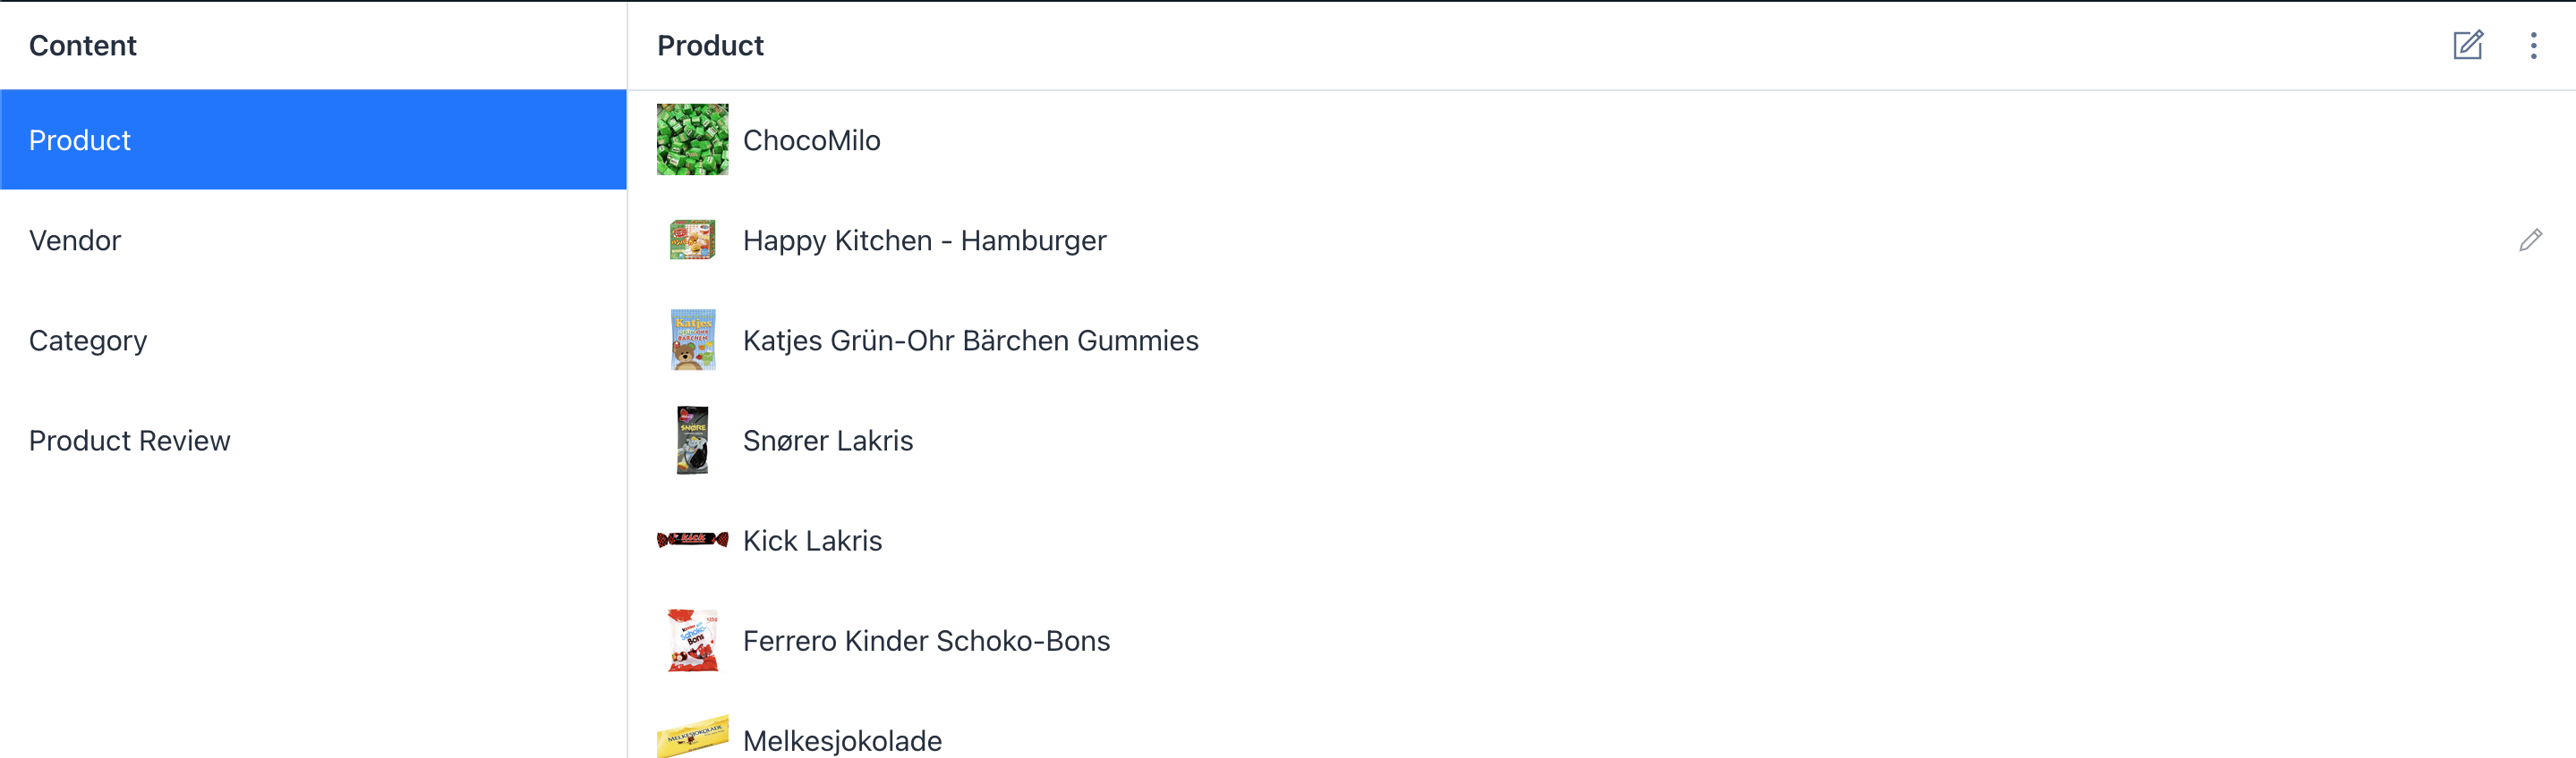Image resolution: width=2576 pixels, height=758 pixels.
Task: Open the Product Review content type
Action: point(313,441)
